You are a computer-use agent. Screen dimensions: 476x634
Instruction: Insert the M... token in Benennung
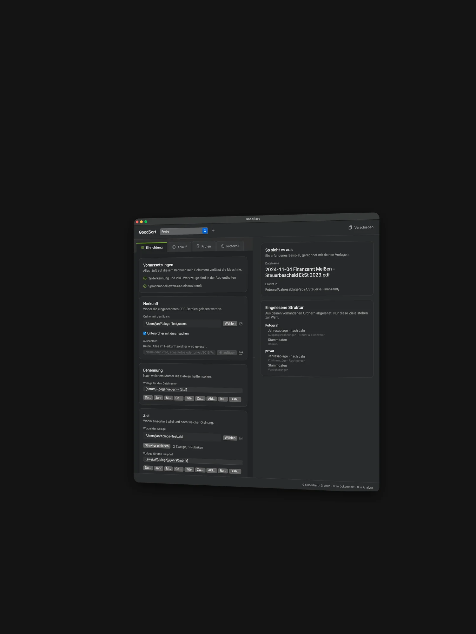(x=169, y=398)
